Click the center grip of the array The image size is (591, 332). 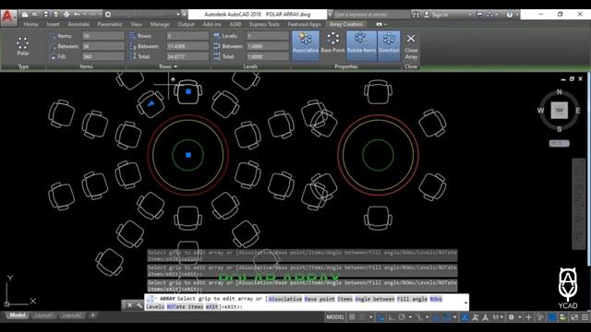[x=188, y=155]
